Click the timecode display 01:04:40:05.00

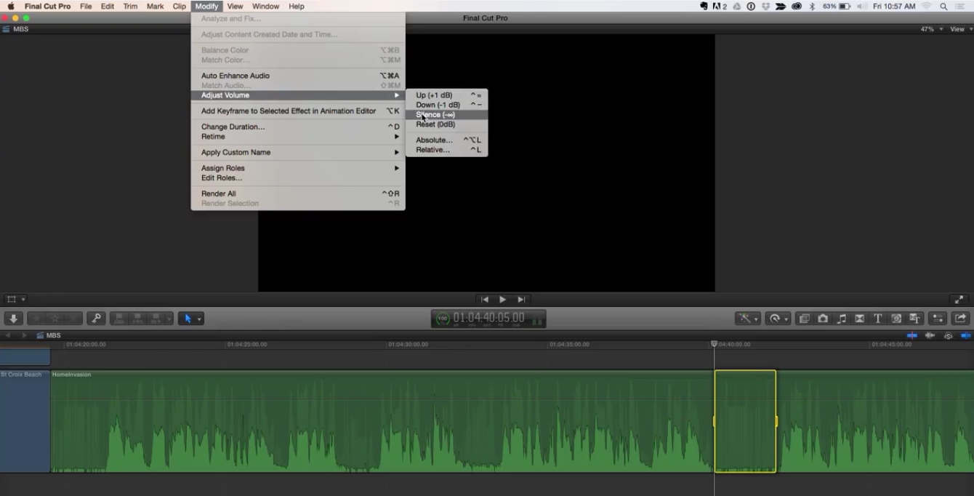click(488, 319)
